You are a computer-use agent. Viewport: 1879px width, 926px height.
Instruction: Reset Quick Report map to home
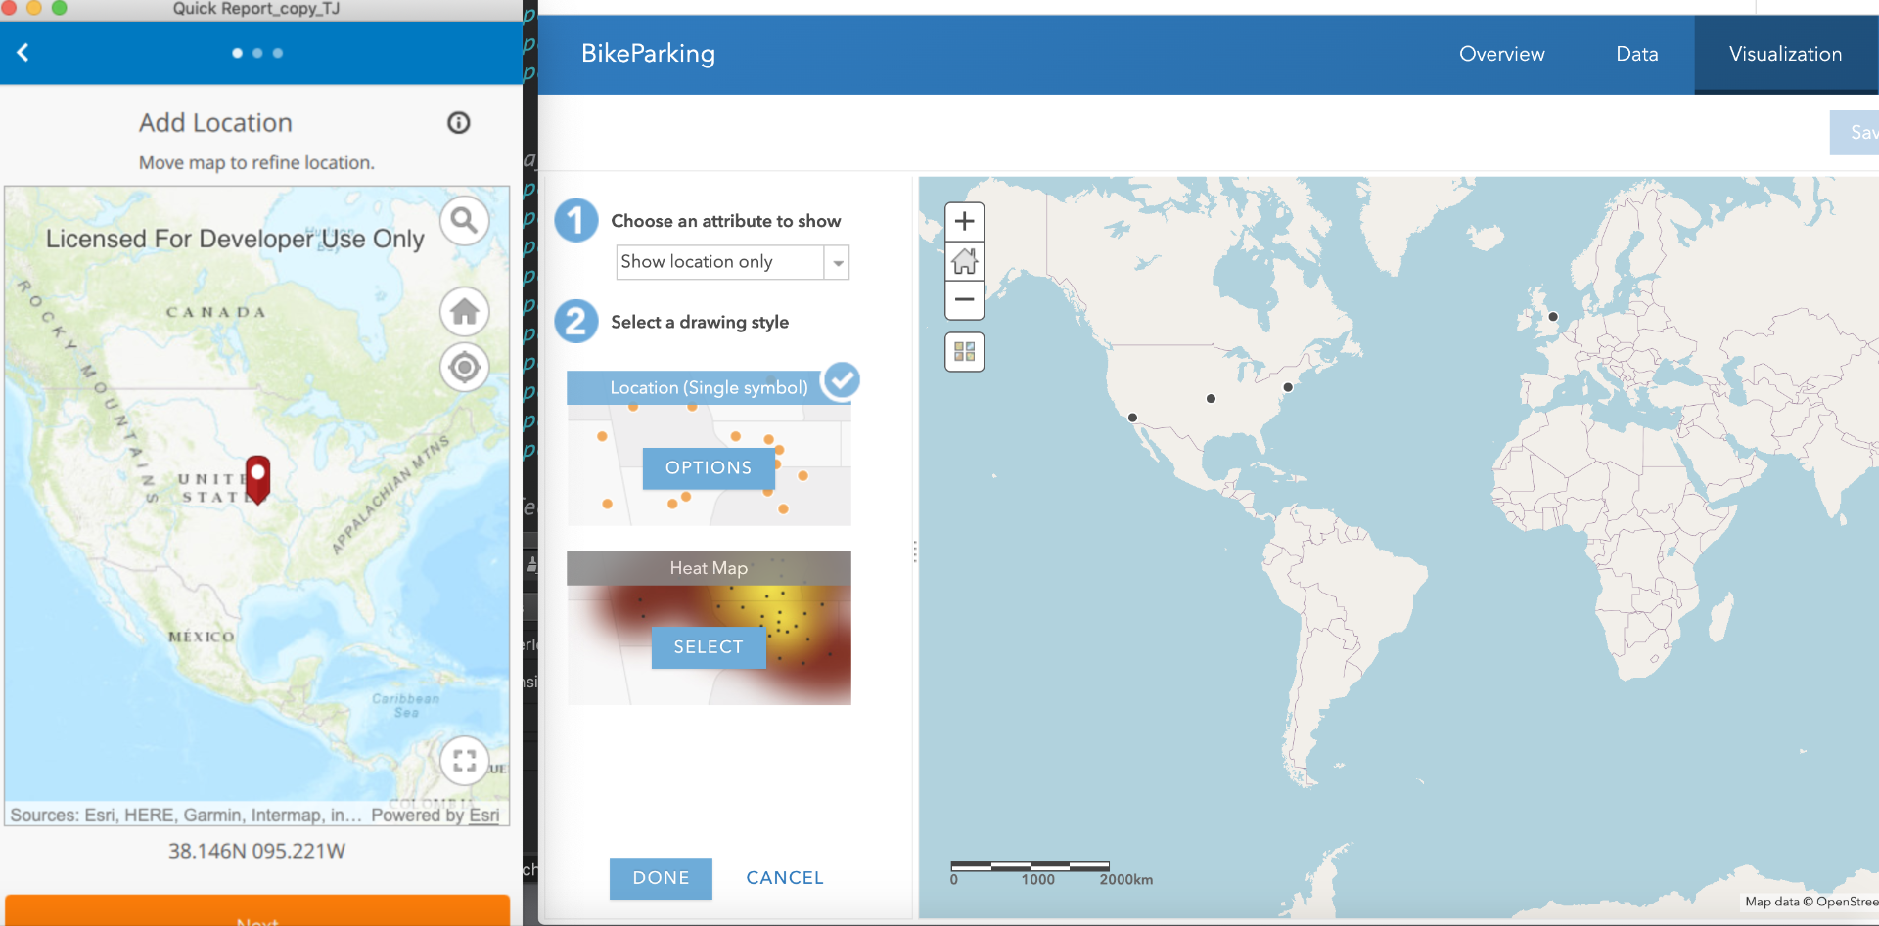[464, 312]
